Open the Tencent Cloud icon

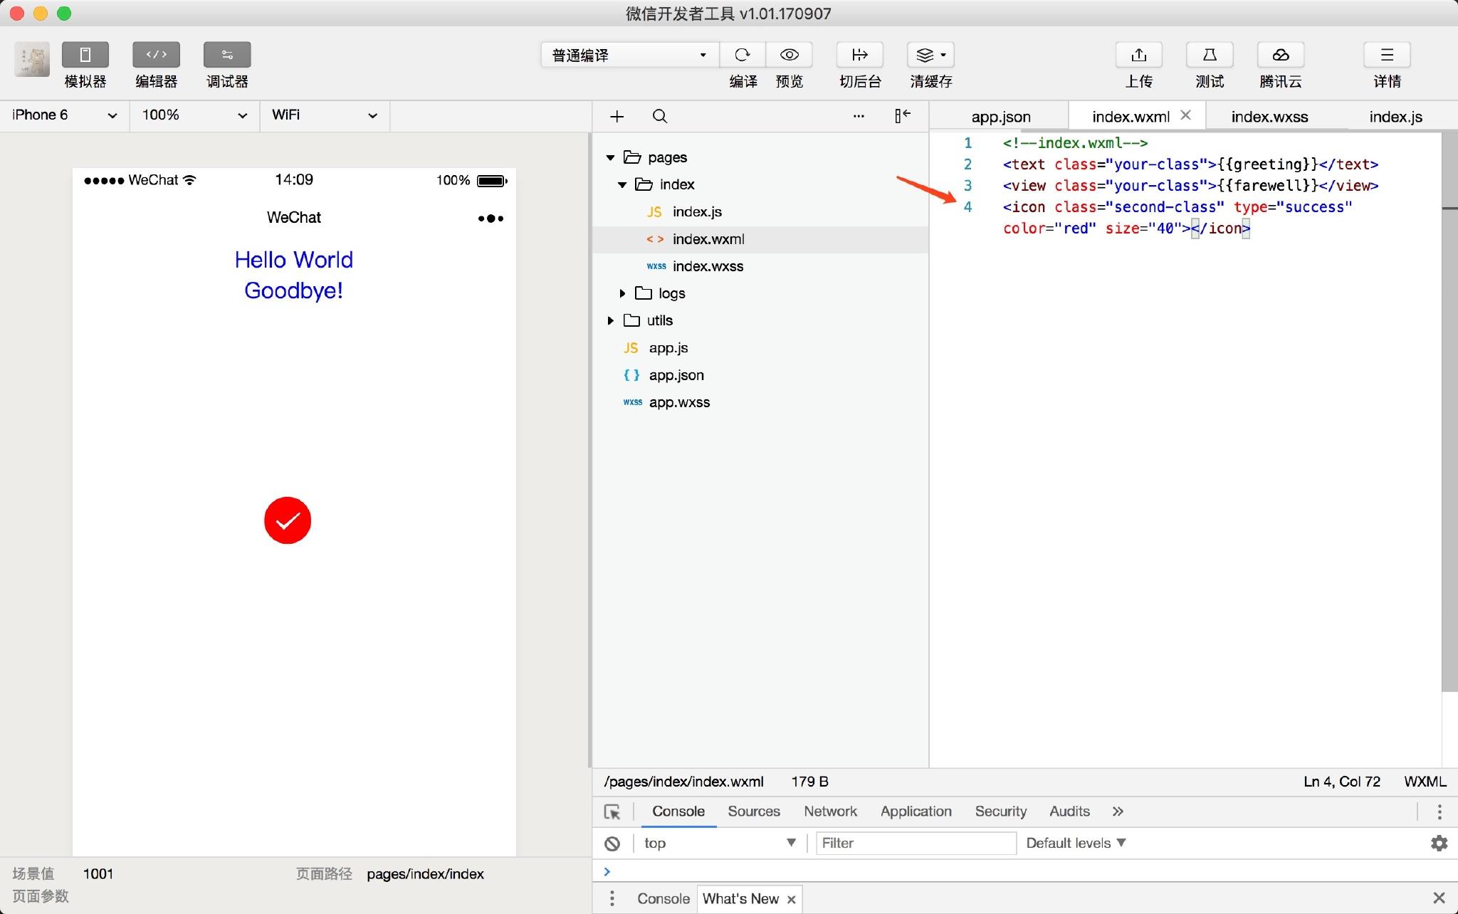[1280, 55]
